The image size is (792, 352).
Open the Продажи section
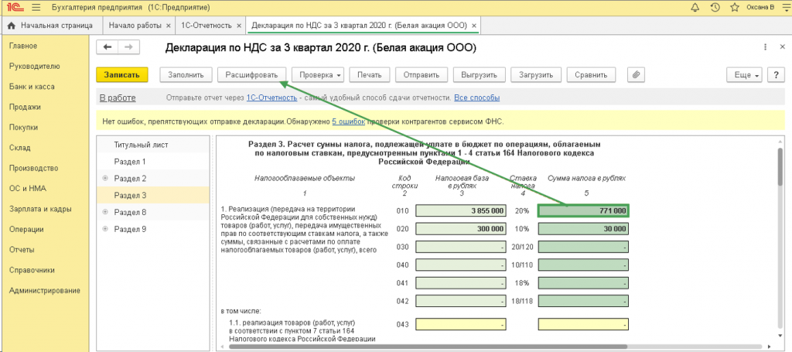[x=25, y=107]
